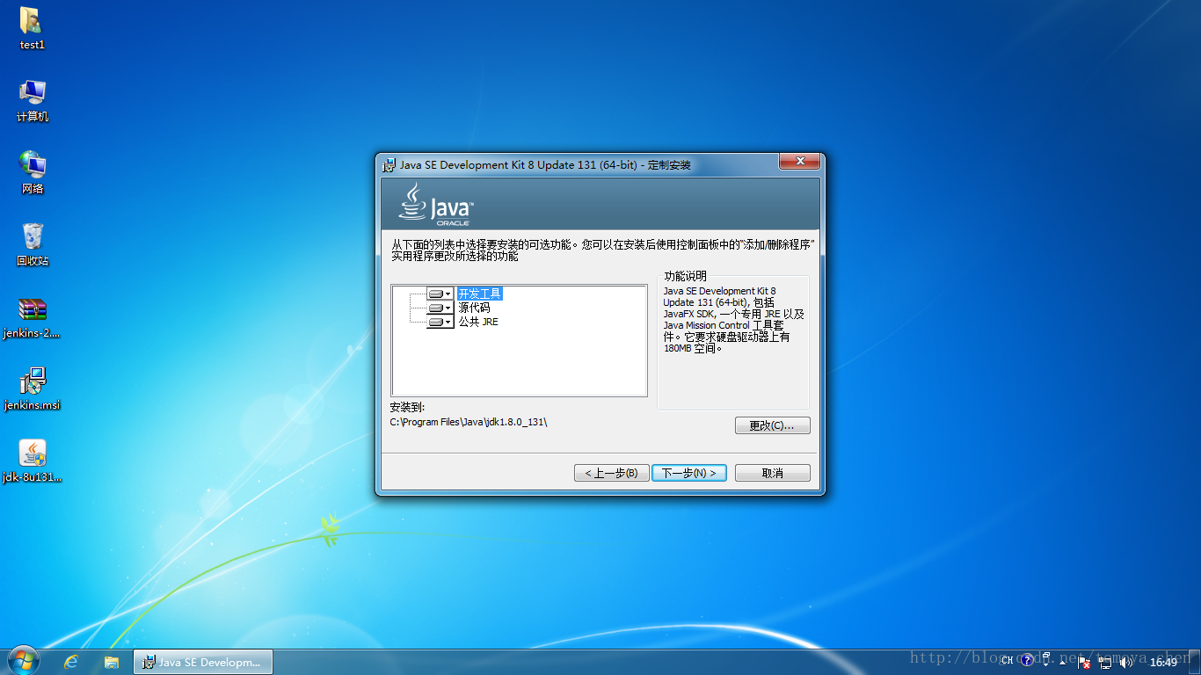Viewport: 1201px width, 675px height.
Task: Click the CH language indicator in the tray
Action: (1007, 661)
